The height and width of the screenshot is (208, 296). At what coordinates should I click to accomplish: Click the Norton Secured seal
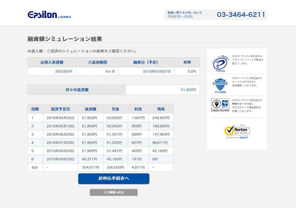point(237,132)
